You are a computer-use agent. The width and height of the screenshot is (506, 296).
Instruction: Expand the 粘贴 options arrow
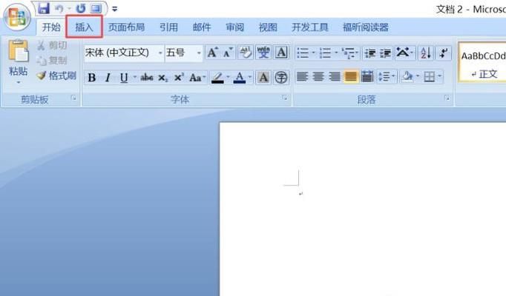(x=19, y=82)
